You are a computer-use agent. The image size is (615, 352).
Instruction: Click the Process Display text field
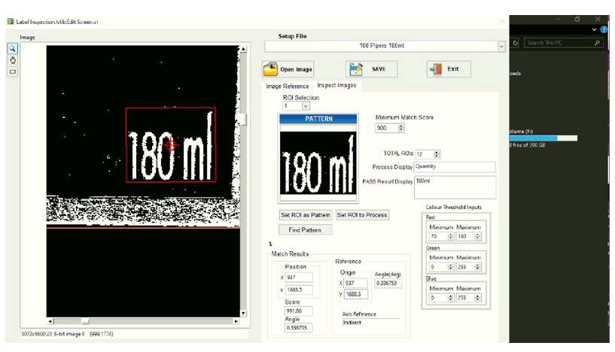(455, 167)
